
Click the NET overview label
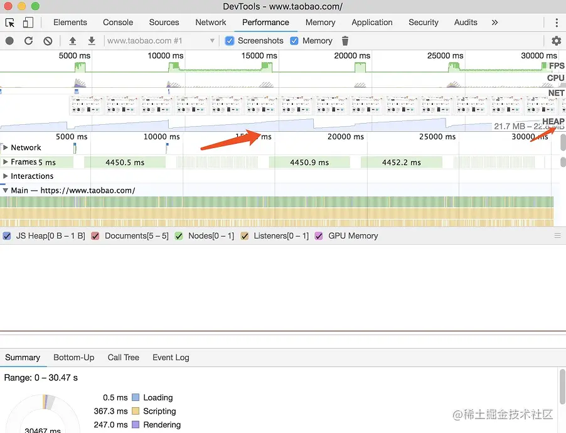pos(556,93)
